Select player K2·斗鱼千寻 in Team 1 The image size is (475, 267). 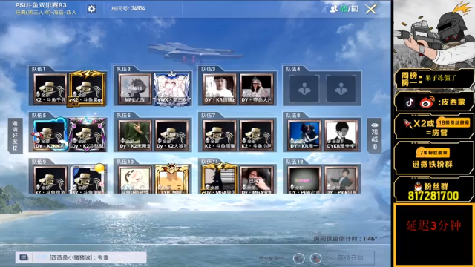pyautogui.click(x=50, y=88)
